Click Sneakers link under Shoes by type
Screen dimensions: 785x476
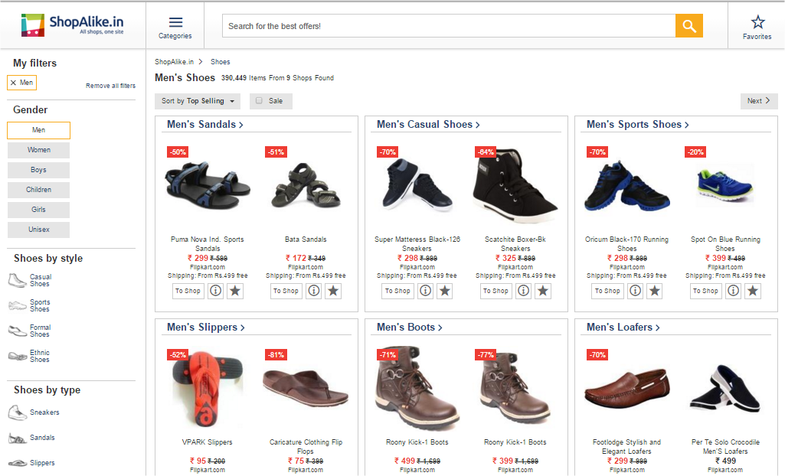click(44, 412)
